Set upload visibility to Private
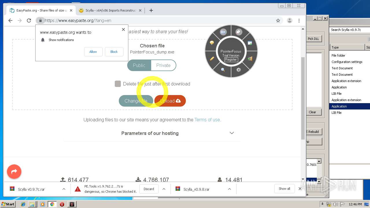Viewport: 370px width, 208px height. [163, 65]
